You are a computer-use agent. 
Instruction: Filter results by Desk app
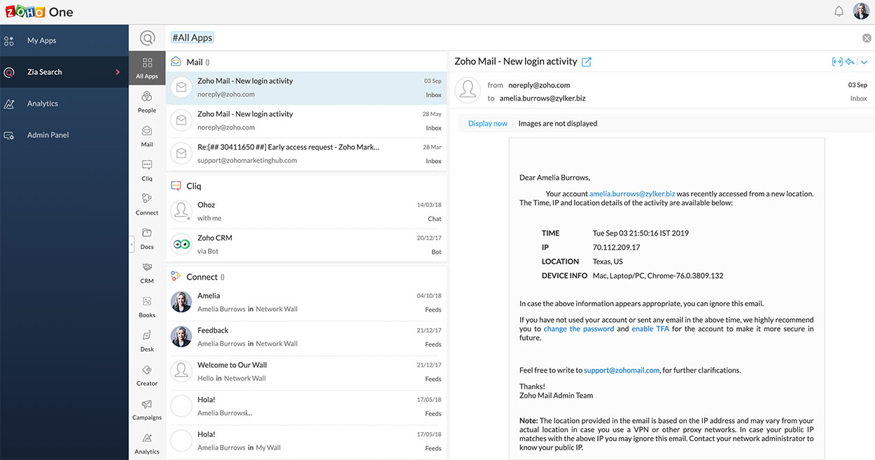tap(147, 341)
